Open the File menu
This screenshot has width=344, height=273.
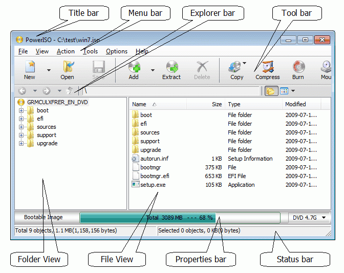coord(23,51)
